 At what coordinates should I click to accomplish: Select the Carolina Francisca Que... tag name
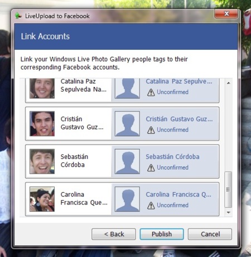tap(84, 198)
